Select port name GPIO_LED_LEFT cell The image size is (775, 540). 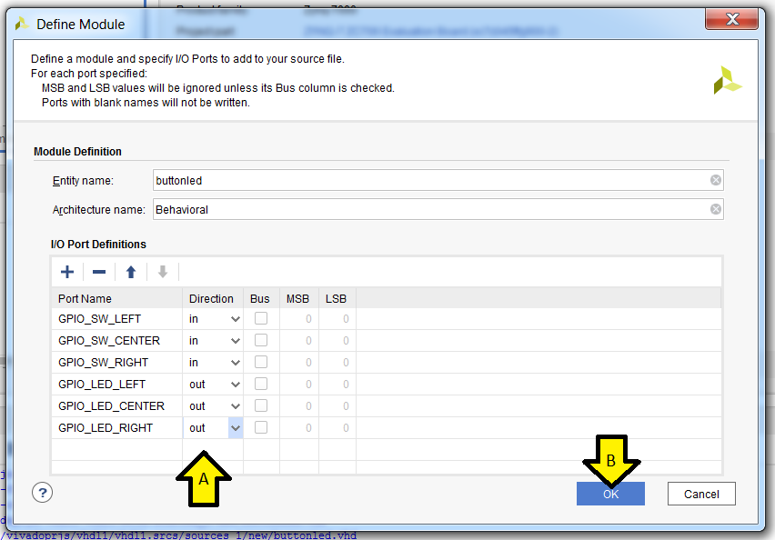coord(116,384)
